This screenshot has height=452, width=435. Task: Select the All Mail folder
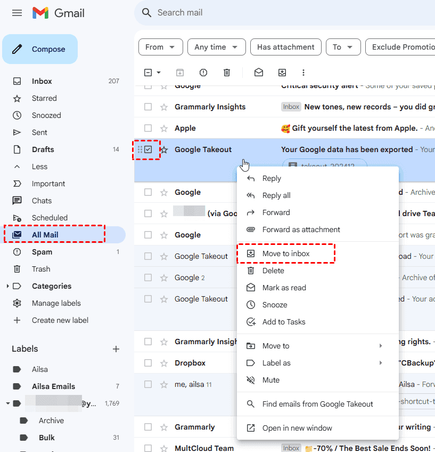(x=63, y=235)
